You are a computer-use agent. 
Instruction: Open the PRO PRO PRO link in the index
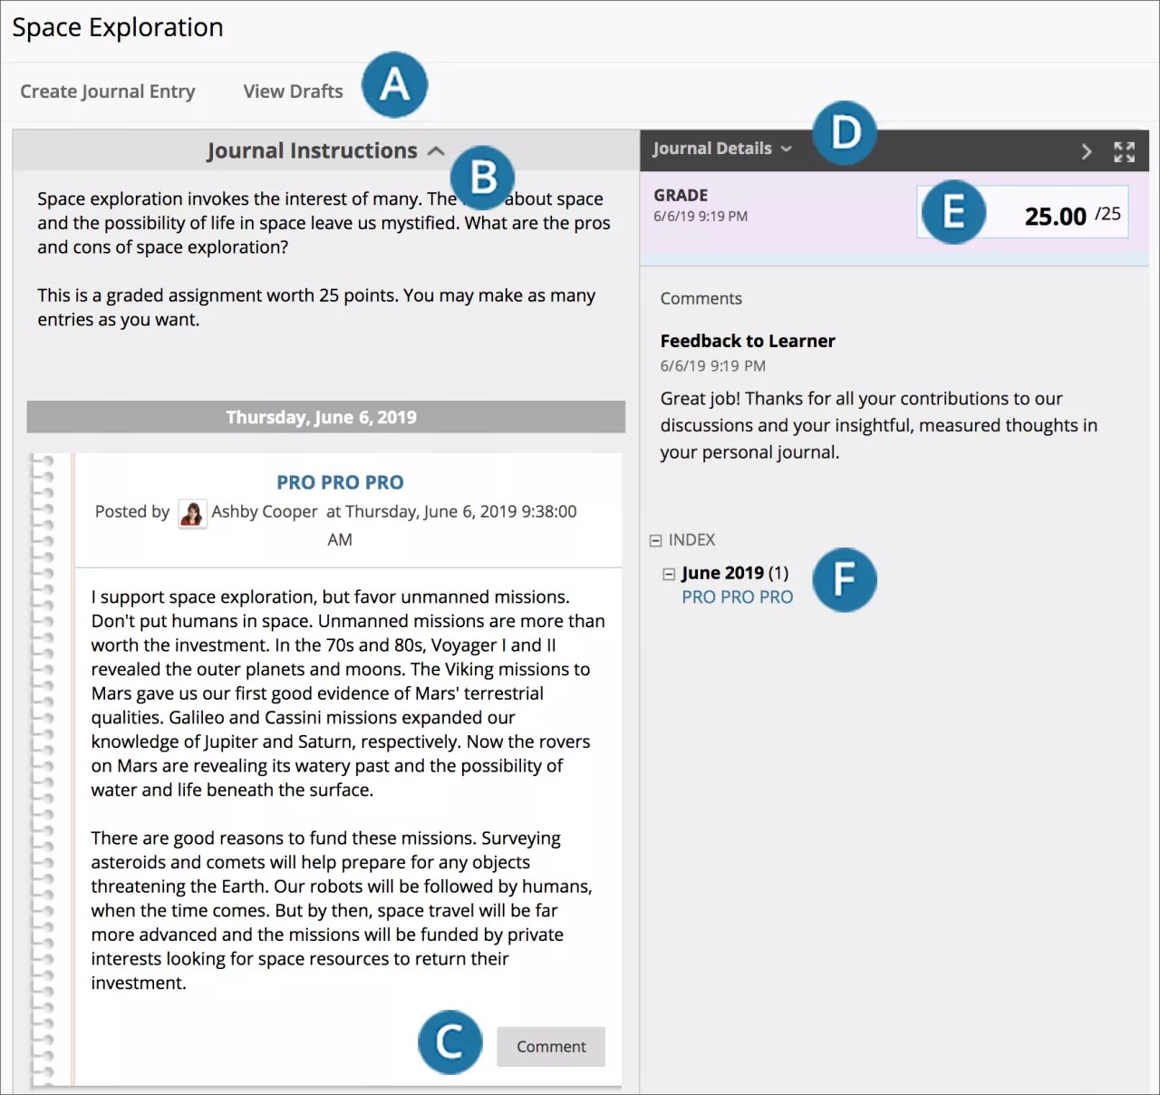pos(737,597)
